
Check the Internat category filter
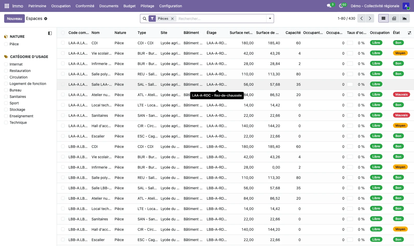click(6, 64)
